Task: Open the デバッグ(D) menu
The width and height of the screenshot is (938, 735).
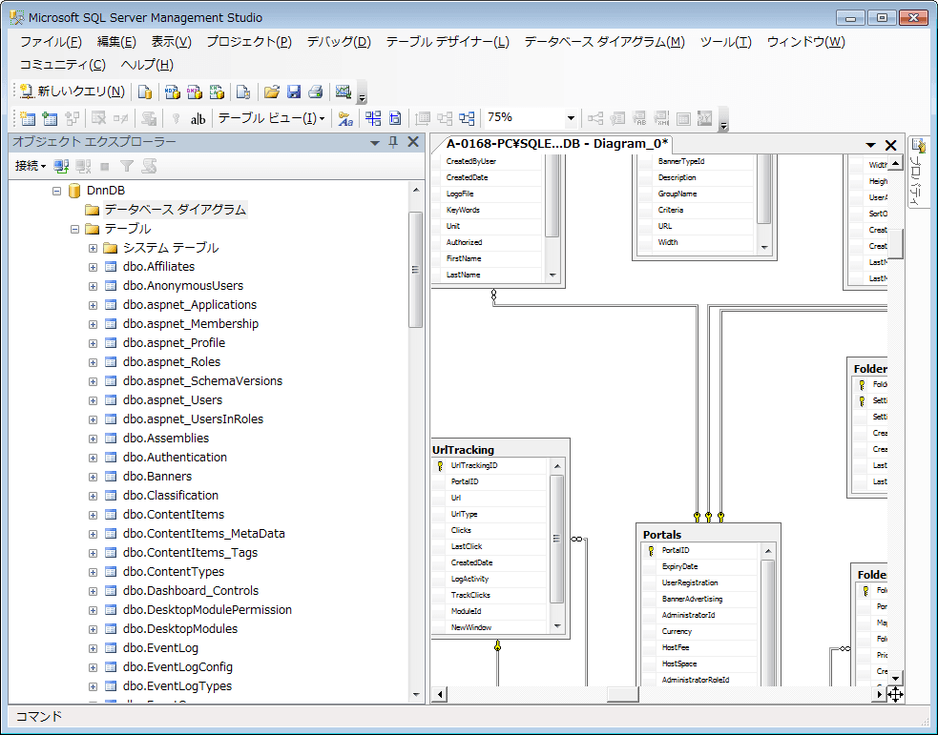Action: point(339,42)
